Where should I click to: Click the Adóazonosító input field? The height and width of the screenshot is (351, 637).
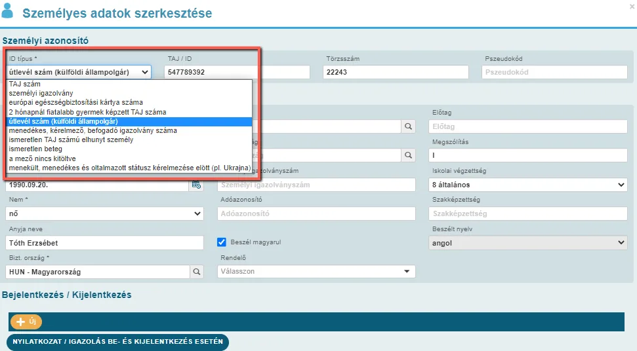[316, 213]
